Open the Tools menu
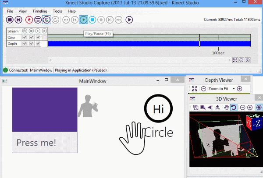The image size is (263, 178). click(57, 11)
